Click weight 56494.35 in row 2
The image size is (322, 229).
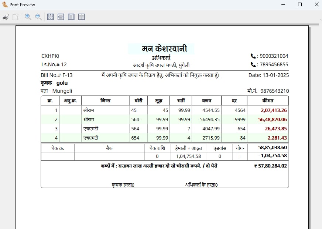[x=210, y=119]
